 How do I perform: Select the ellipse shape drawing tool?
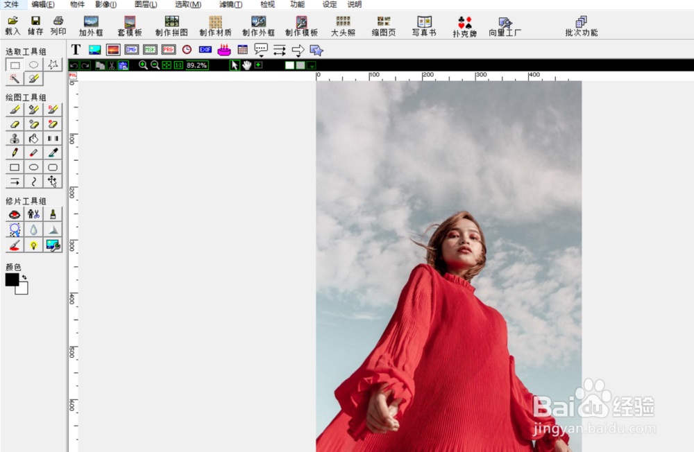point(33,167)
